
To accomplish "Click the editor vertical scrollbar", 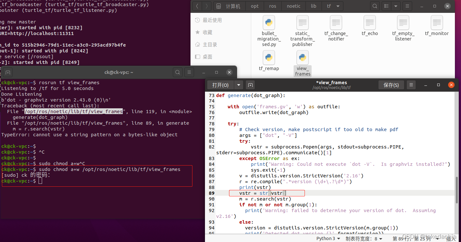I will 457,190.
